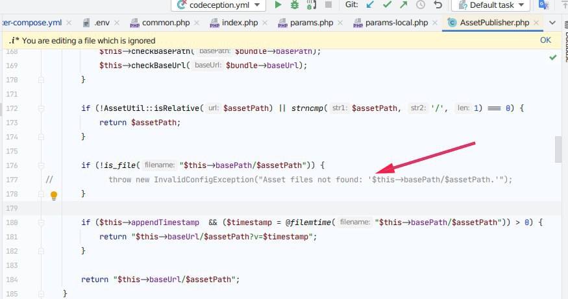This screenshot has height=299, width=568.
Task: Click the yellow lightbulb on line 178
Action: click(x=54, y=195)
